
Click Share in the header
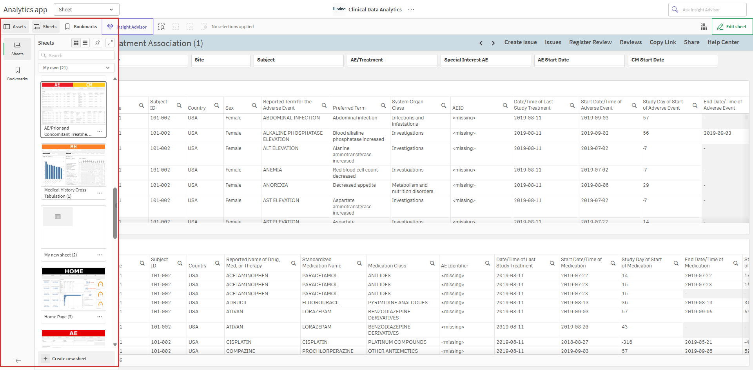point(692,42)
